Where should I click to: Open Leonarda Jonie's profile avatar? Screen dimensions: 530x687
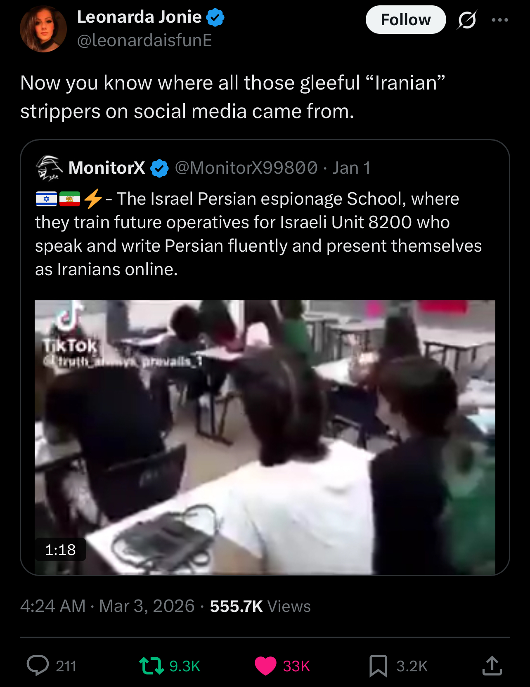tap(43, 29)
